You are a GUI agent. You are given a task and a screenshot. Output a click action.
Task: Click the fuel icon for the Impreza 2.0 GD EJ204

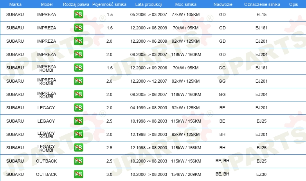click(x=78, y=54)
